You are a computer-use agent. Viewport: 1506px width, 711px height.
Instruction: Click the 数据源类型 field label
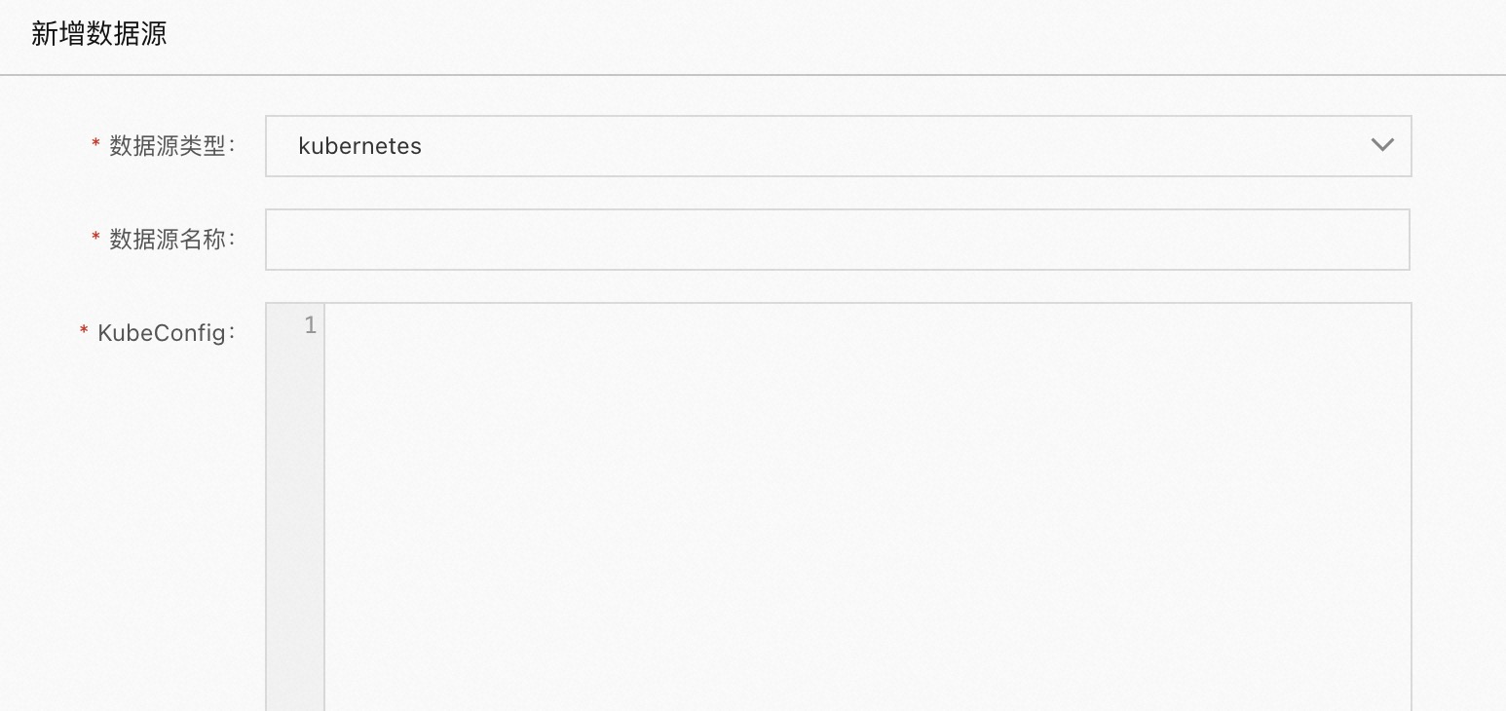(168, 146)
